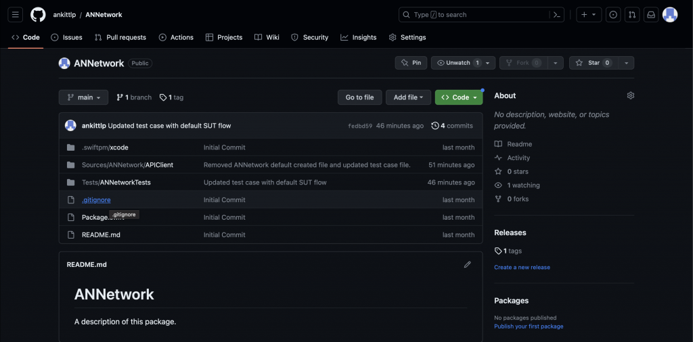Switch to the Issues tab
Image resolution: width=693 pixels, height=342 pixels.
[67, 37]
